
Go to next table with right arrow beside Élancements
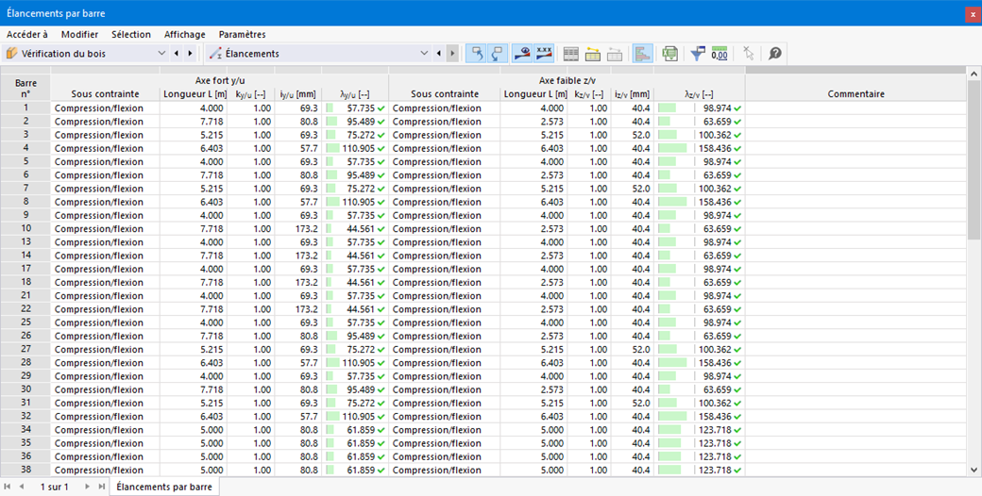coord(452,54)
